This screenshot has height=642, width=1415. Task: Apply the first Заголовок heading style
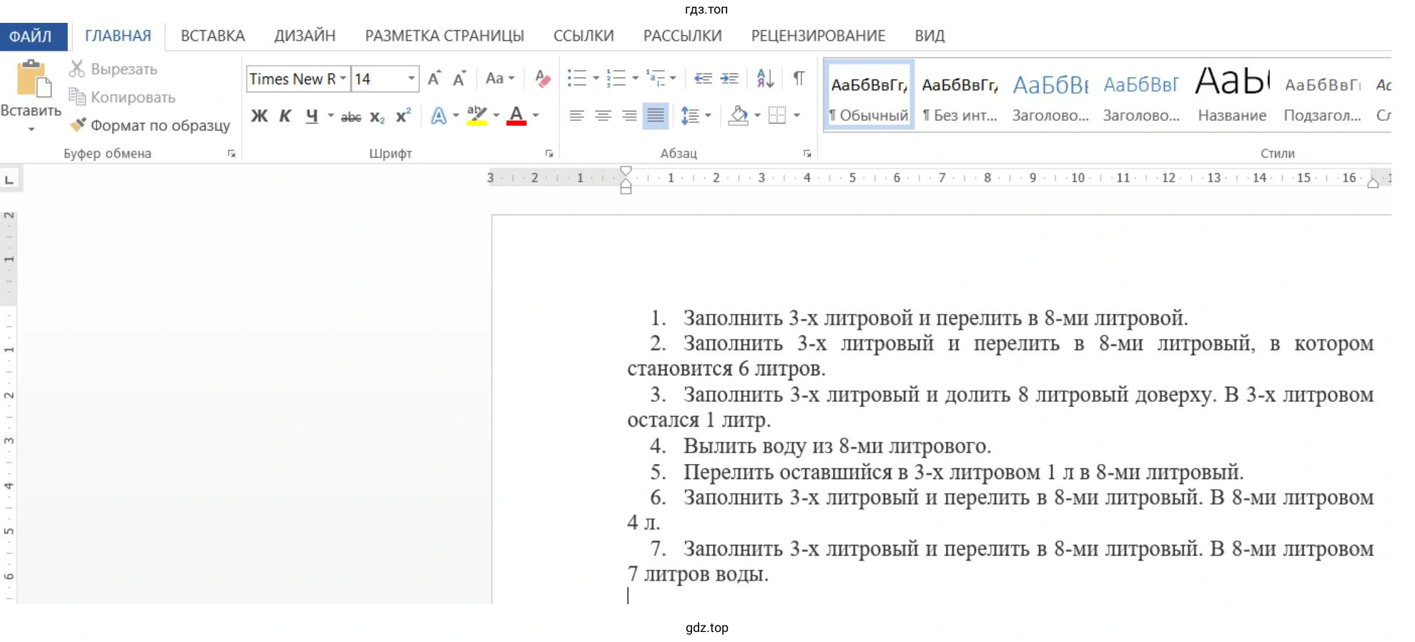coord(1050,95)
